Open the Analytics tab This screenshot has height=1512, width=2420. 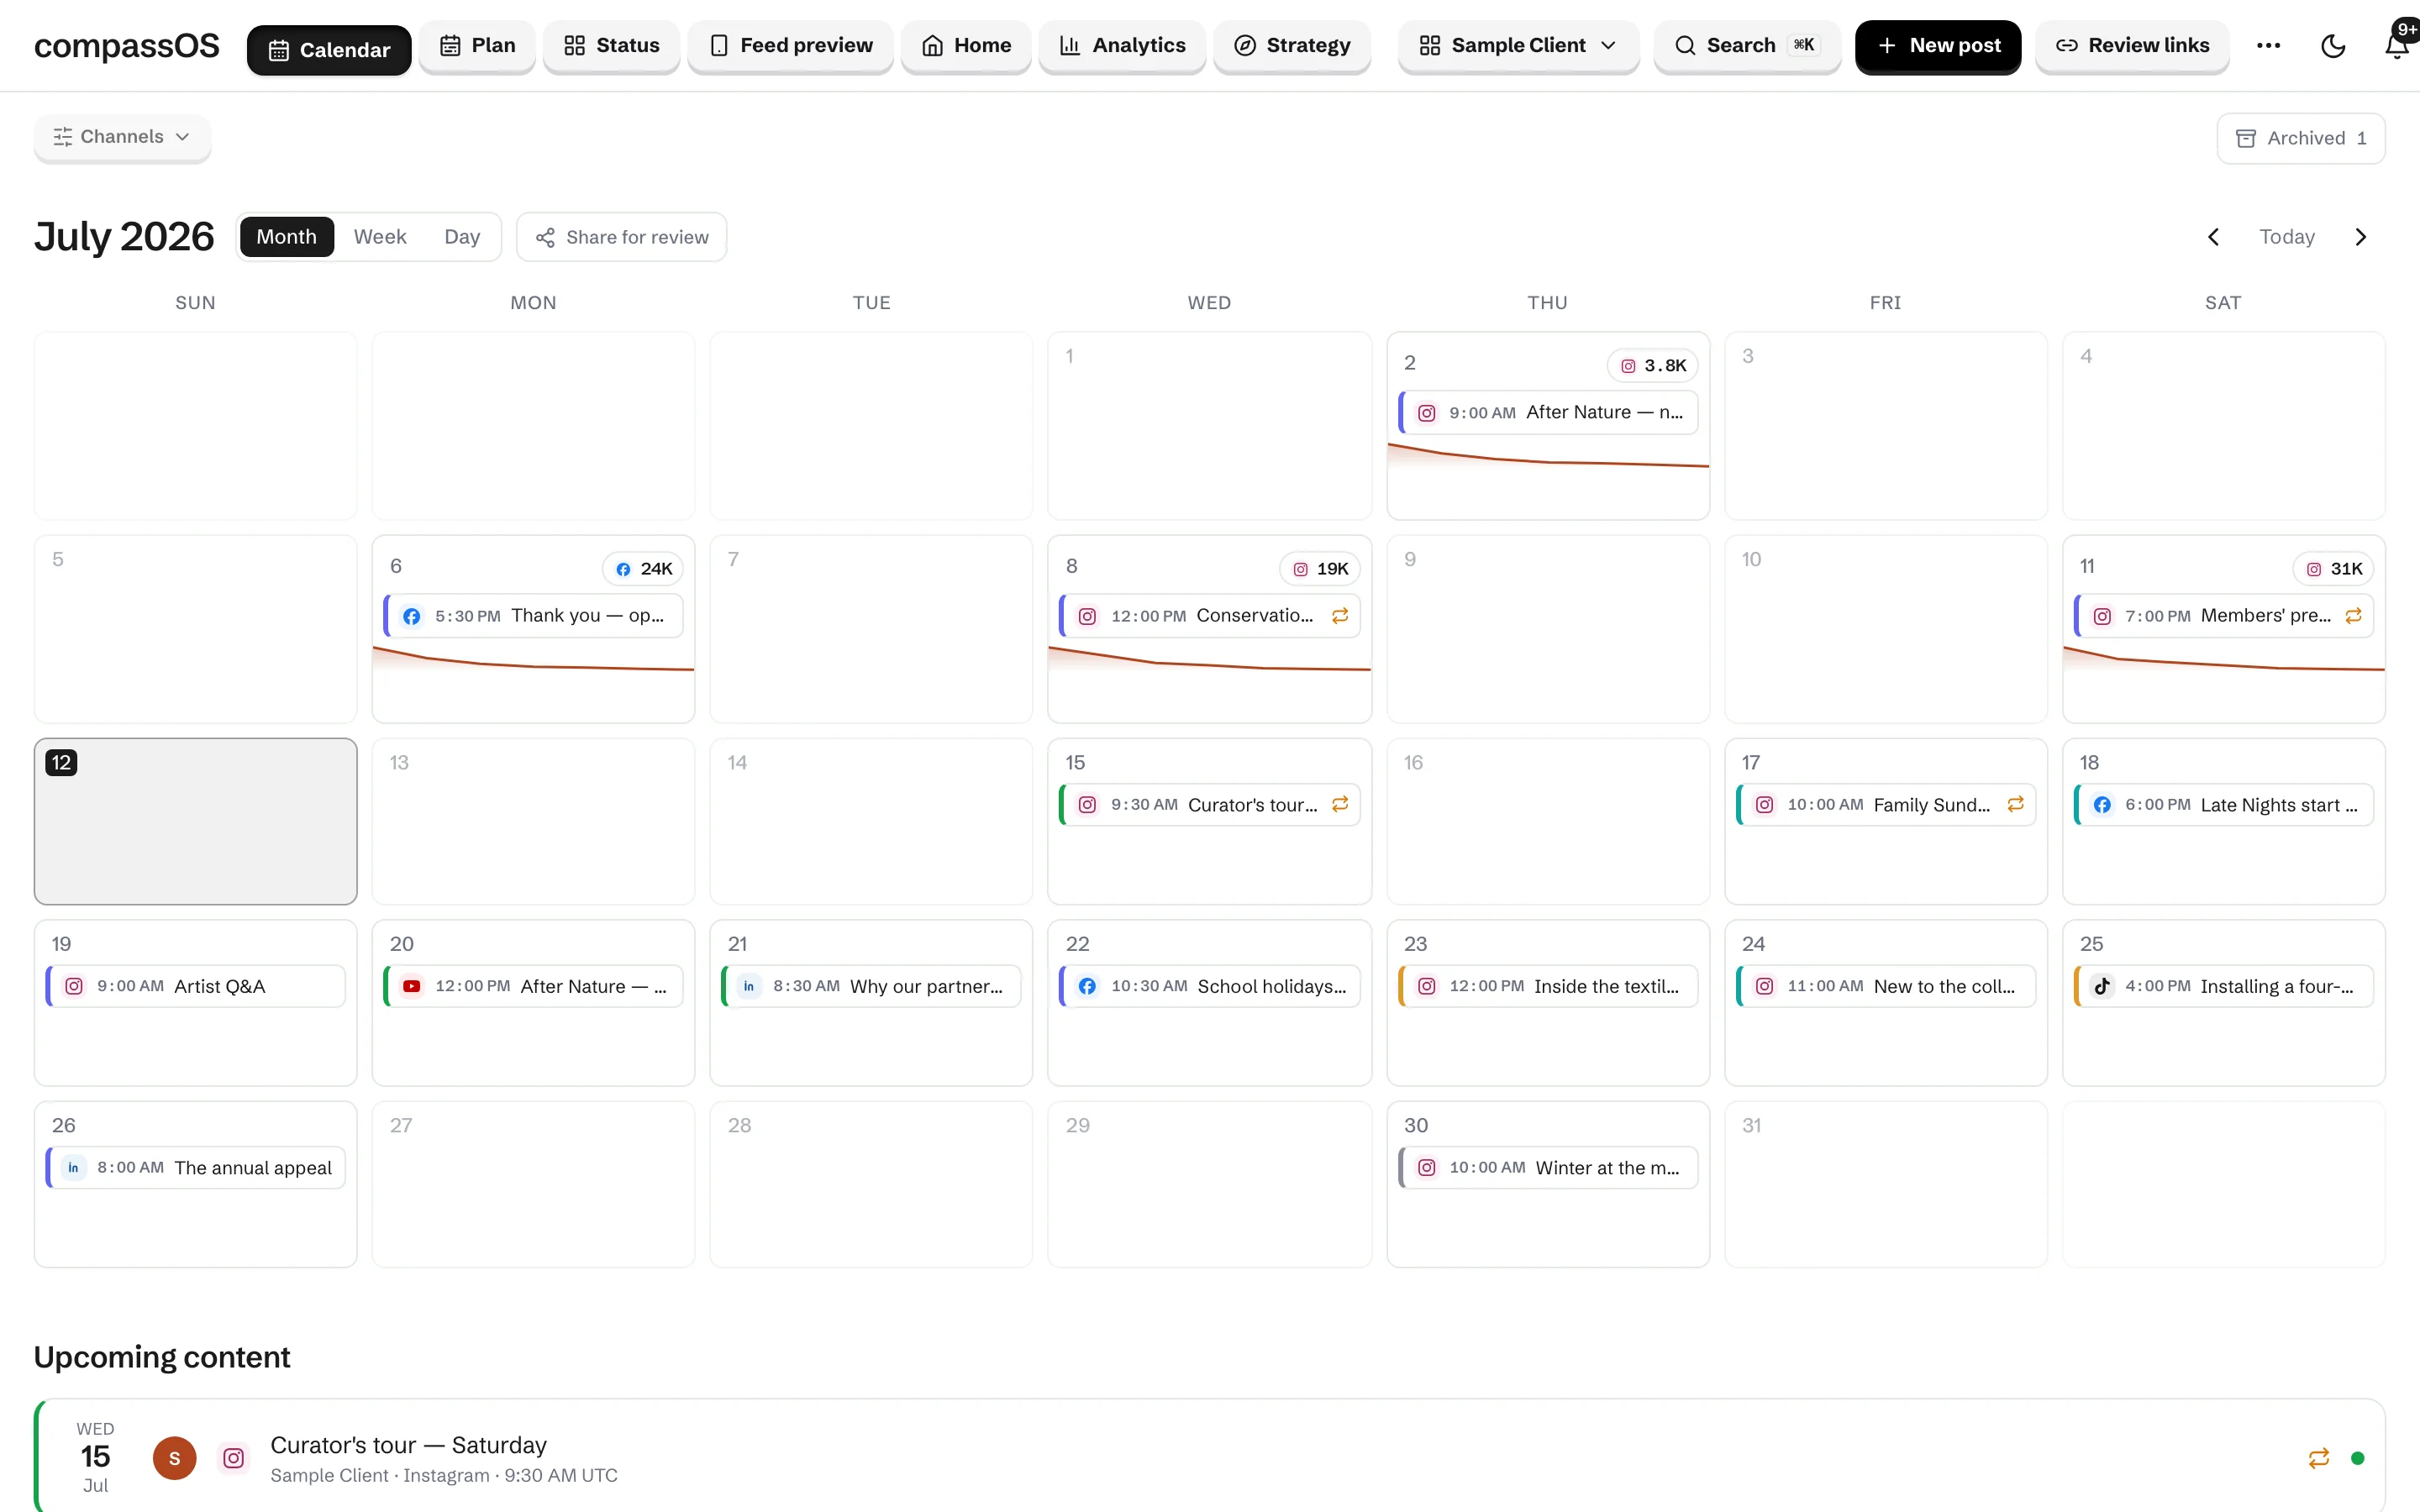(1122, 46)
